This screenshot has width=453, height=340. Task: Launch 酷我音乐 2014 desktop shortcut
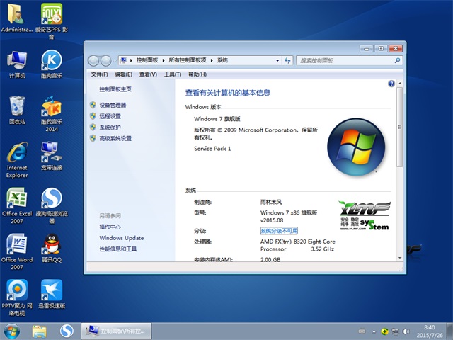point(52,114)
